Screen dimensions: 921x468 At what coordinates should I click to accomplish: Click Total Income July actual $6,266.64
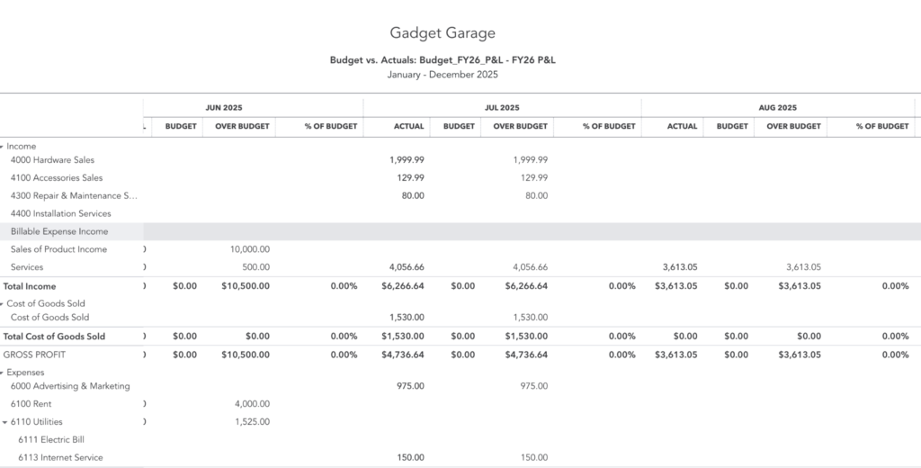click(x=402, y=286)
